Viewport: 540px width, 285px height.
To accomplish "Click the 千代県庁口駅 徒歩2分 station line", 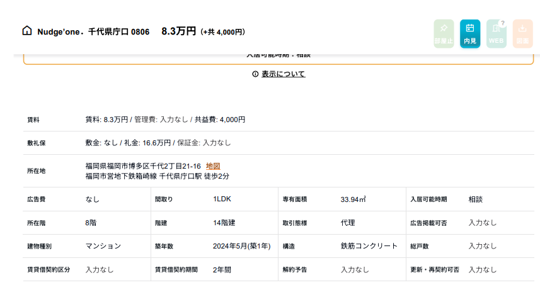I will 157,176.
